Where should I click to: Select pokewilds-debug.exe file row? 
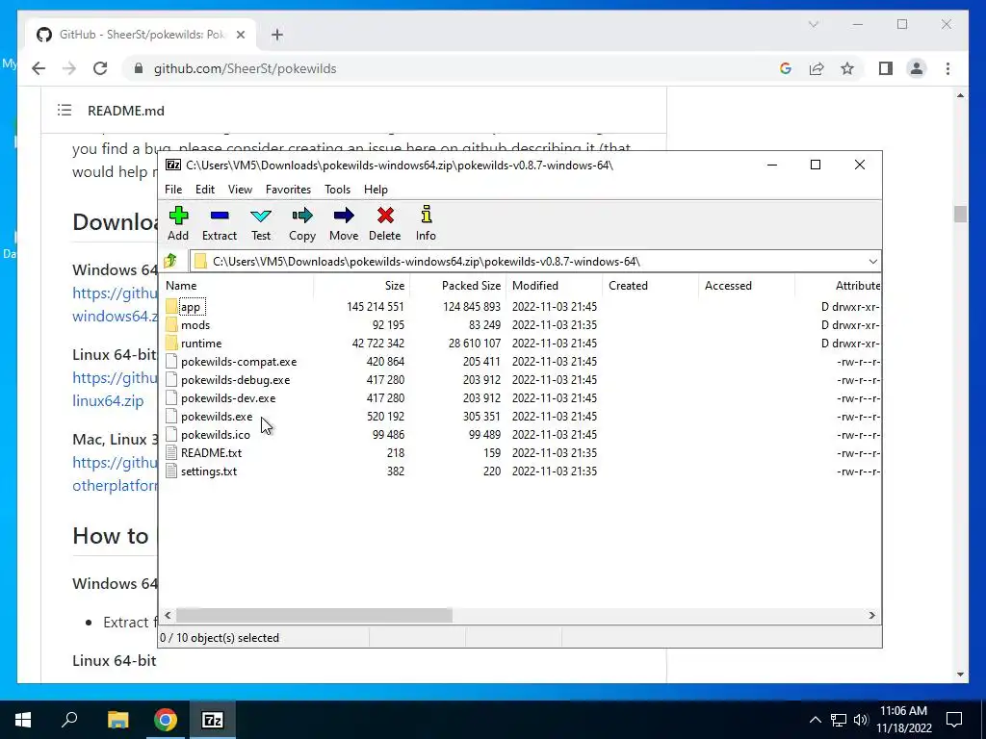coord(521,379)
